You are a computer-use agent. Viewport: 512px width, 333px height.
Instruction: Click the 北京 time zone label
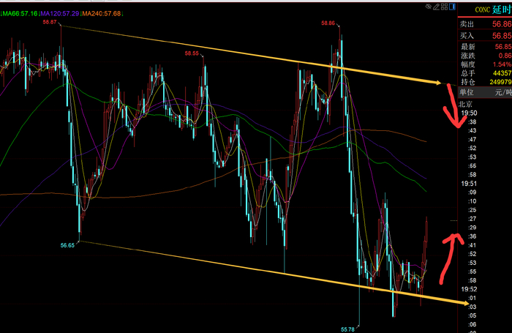tap(465, 104)
